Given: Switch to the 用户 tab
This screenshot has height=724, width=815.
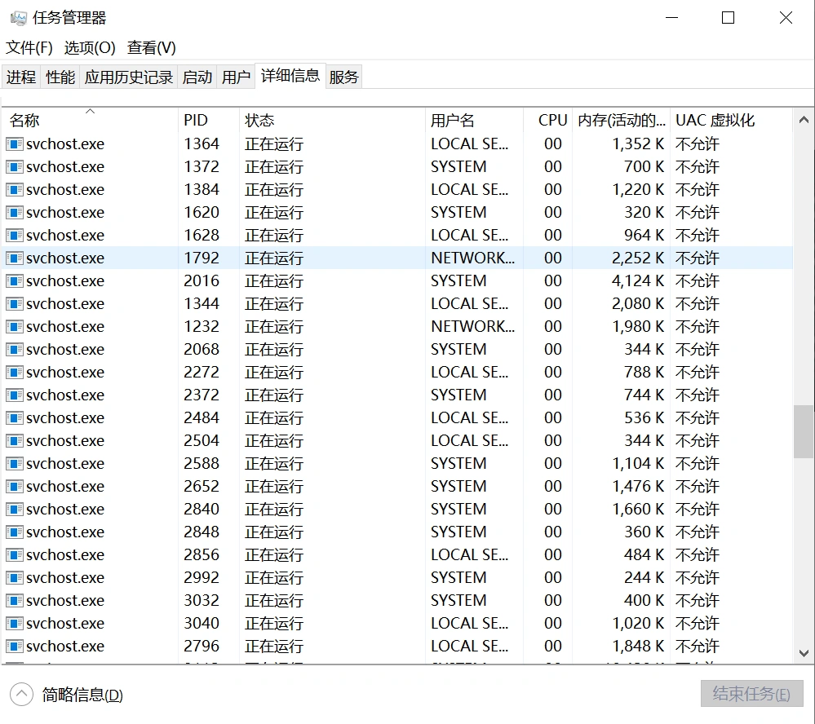Looking at the screenshot, I should [x=236, y=77].
